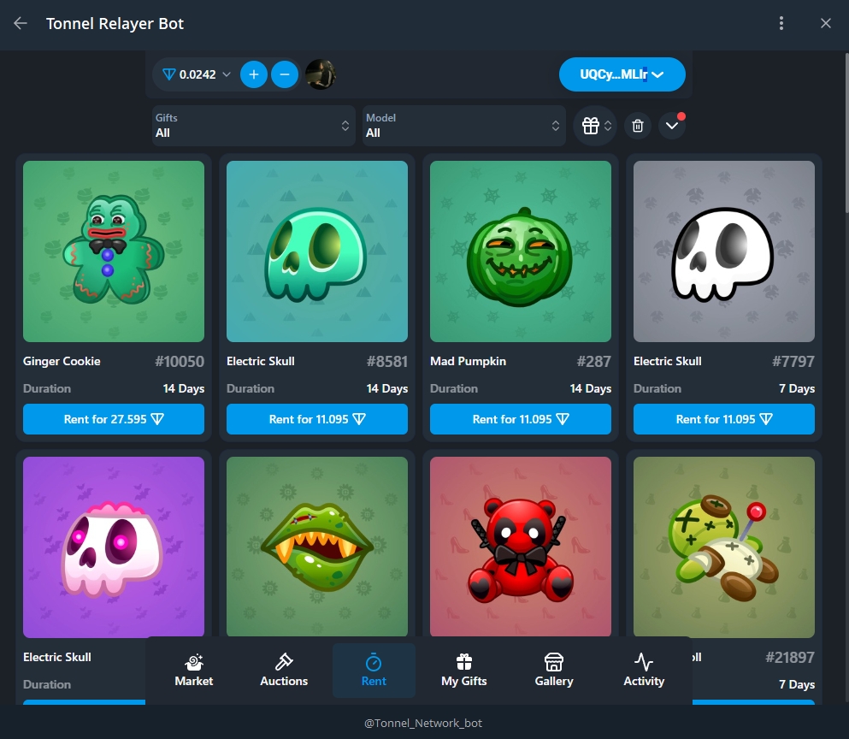View the Activity tab
Screen dimensions: 849x739
pyautogui.click(x=644, y=671)
